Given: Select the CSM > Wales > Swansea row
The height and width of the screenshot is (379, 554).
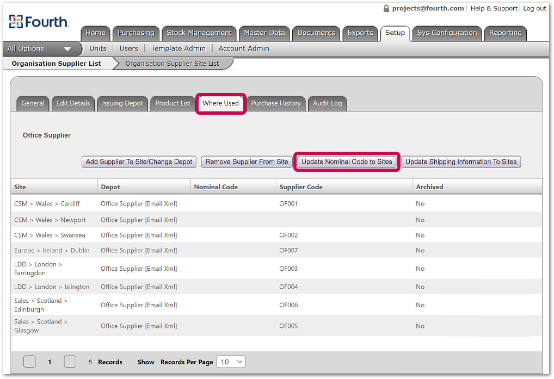Looking at the screenshot, I should pyautogui.click(x=276, y=235).
